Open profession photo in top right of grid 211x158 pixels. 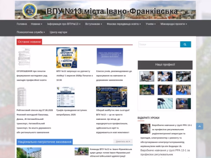click(x=183, y=76)
